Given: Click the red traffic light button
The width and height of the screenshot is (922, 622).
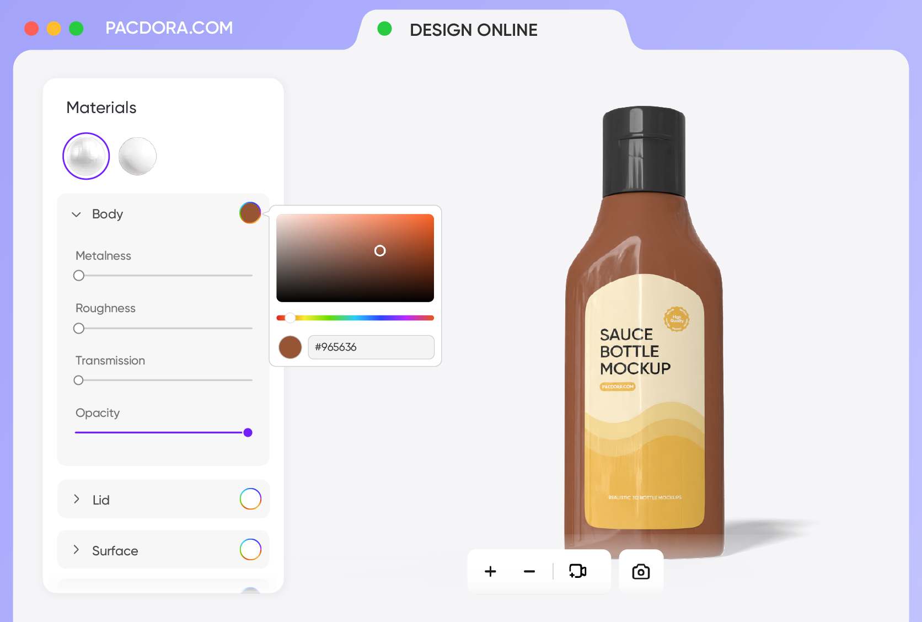Looking at the screenshot, I should pos(31,29).
